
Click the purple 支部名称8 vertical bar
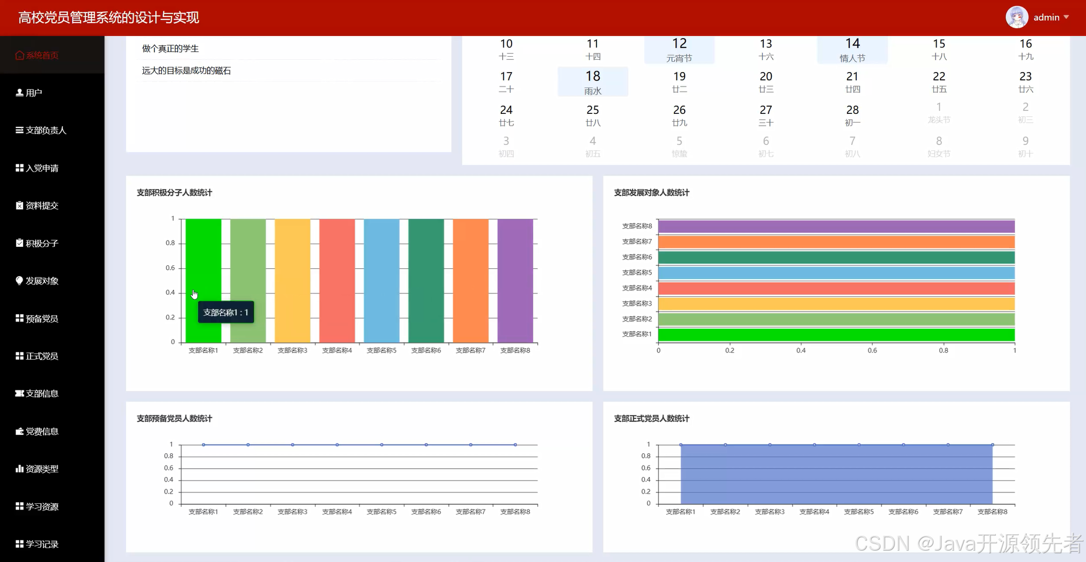[515, 281]
